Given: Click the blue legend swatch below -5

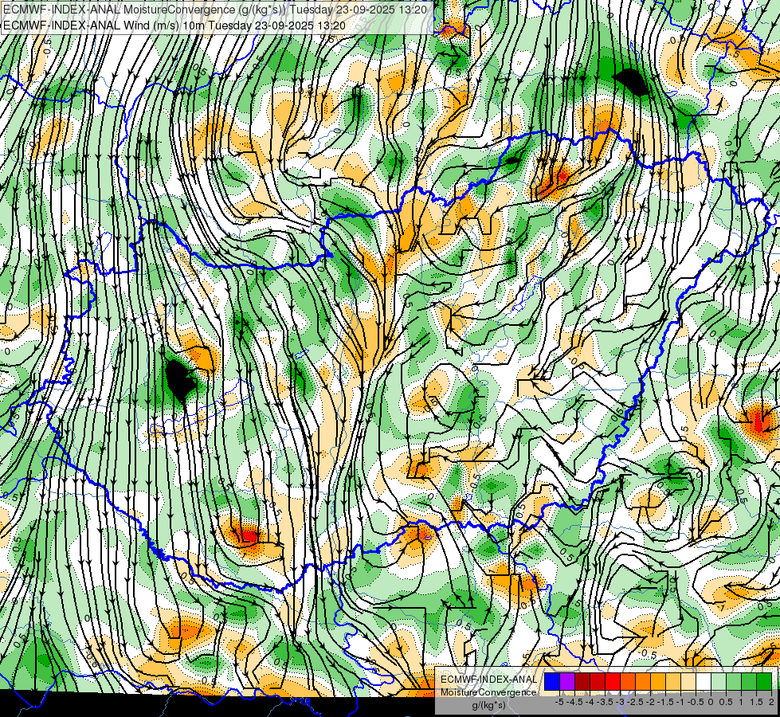Looking at the screenshot, I should (x=552, y=682).
